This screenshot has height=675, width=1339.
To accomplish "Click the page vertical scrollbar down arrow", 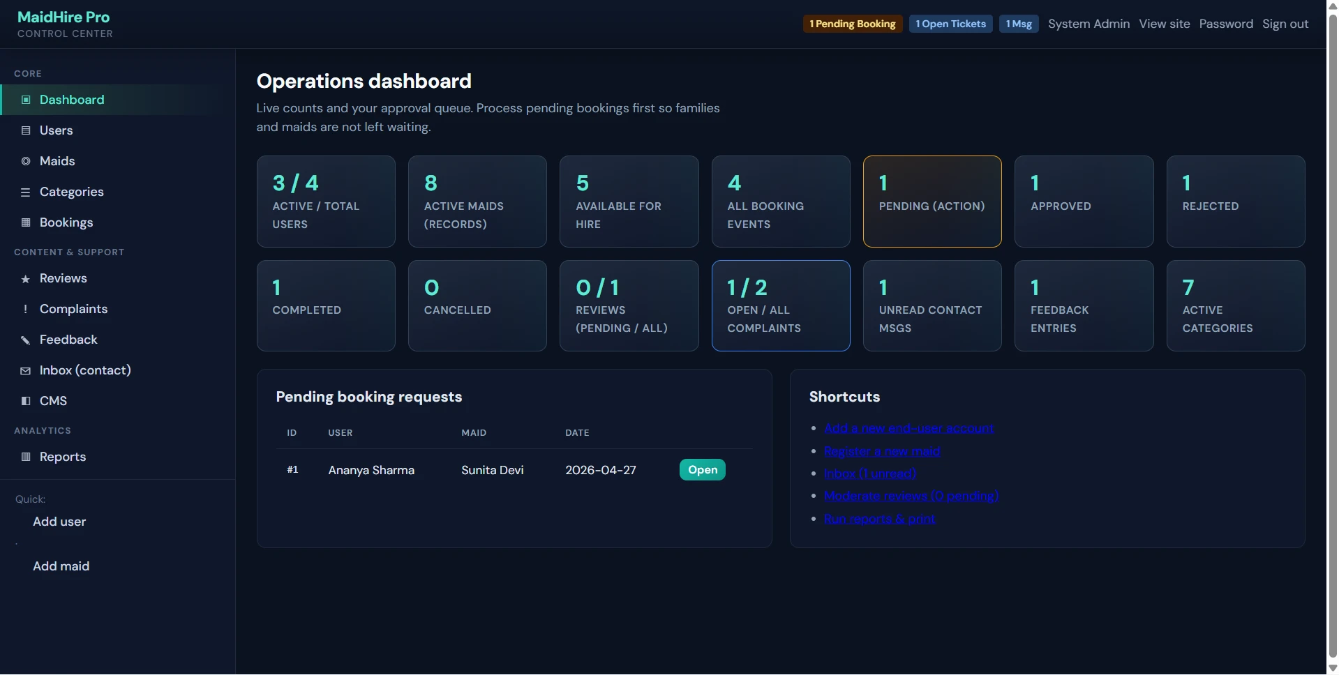I will pyautogui.click(x=1333, y=668).
